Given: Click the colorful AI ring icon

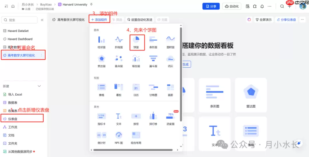Looking at the screenshot, I should (249, 20).
